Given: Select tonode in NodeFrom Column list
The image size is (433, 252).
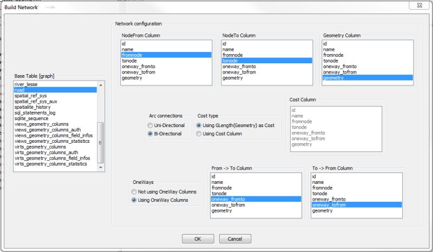Looking at the screenshot, I should pyautogui.click(x=166, y=61).
